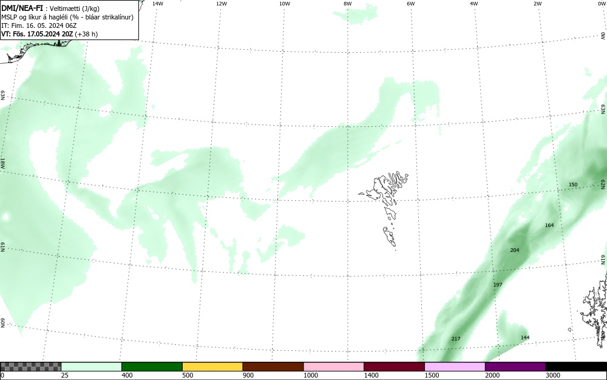Click the 6W longitude label
The width and height of the screenshot is (607, 380).
pyautogui.click(x=411, y=4)
